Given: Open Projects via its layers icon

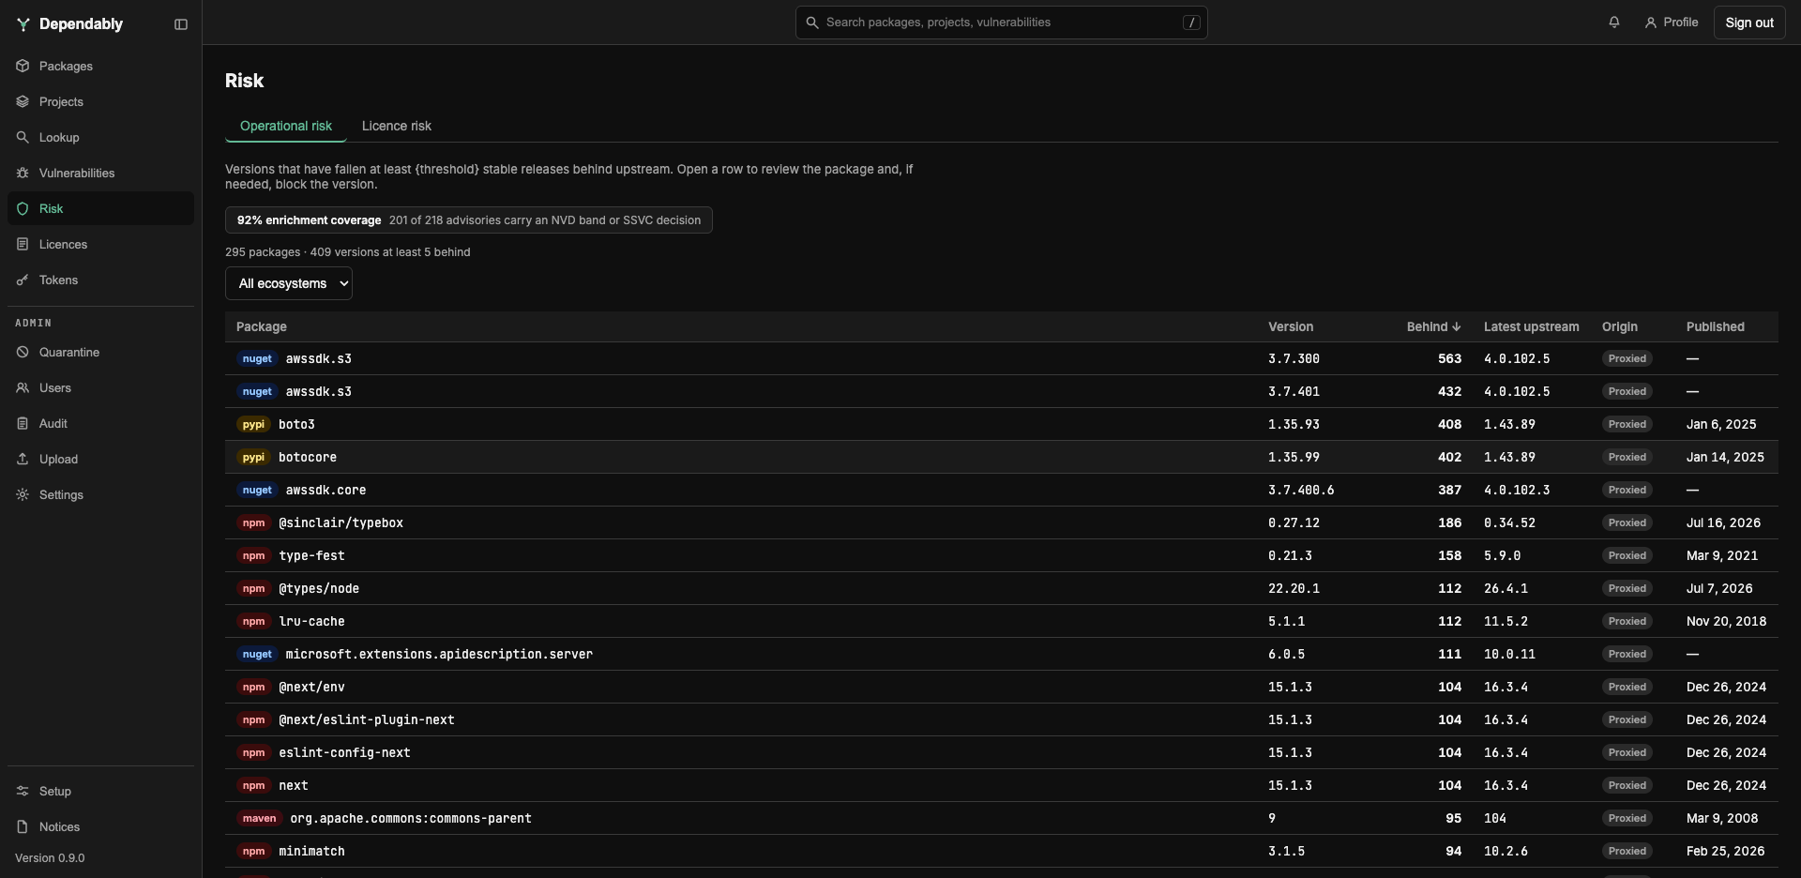Looking at the screenshot, I should click(23, 101).
